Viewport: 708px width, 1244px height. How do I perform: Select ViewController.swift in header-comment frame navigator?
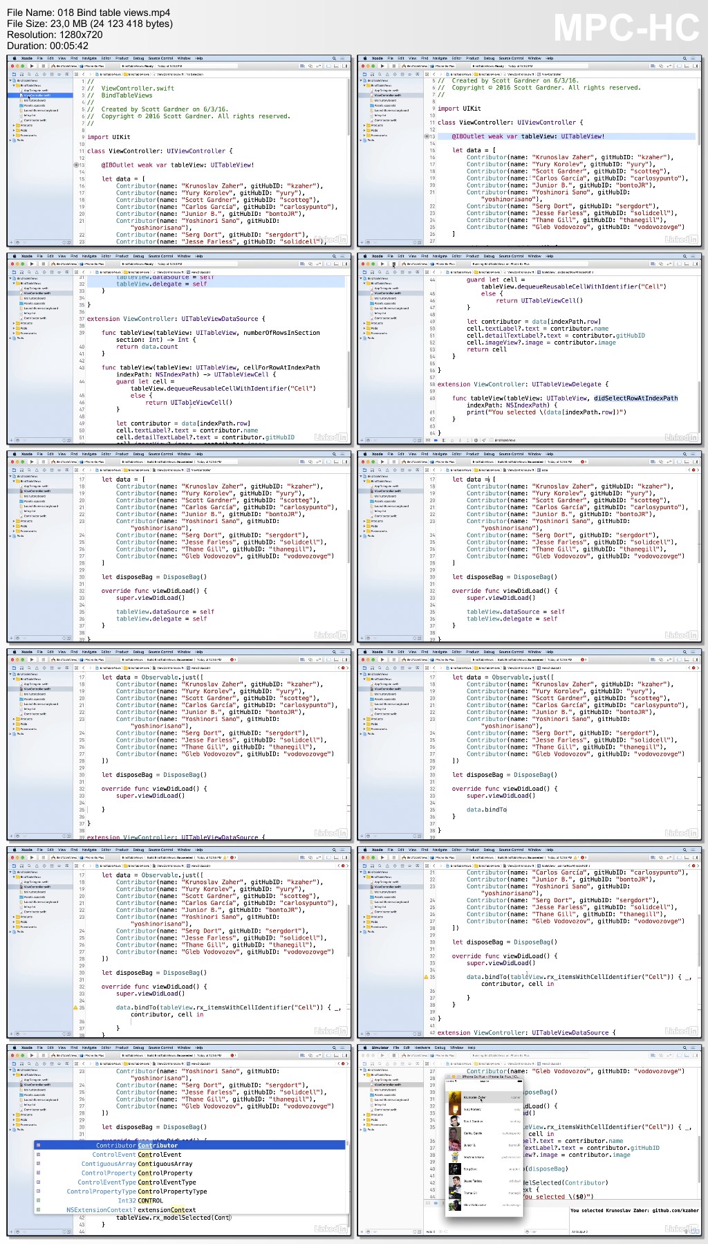point(40,95)
